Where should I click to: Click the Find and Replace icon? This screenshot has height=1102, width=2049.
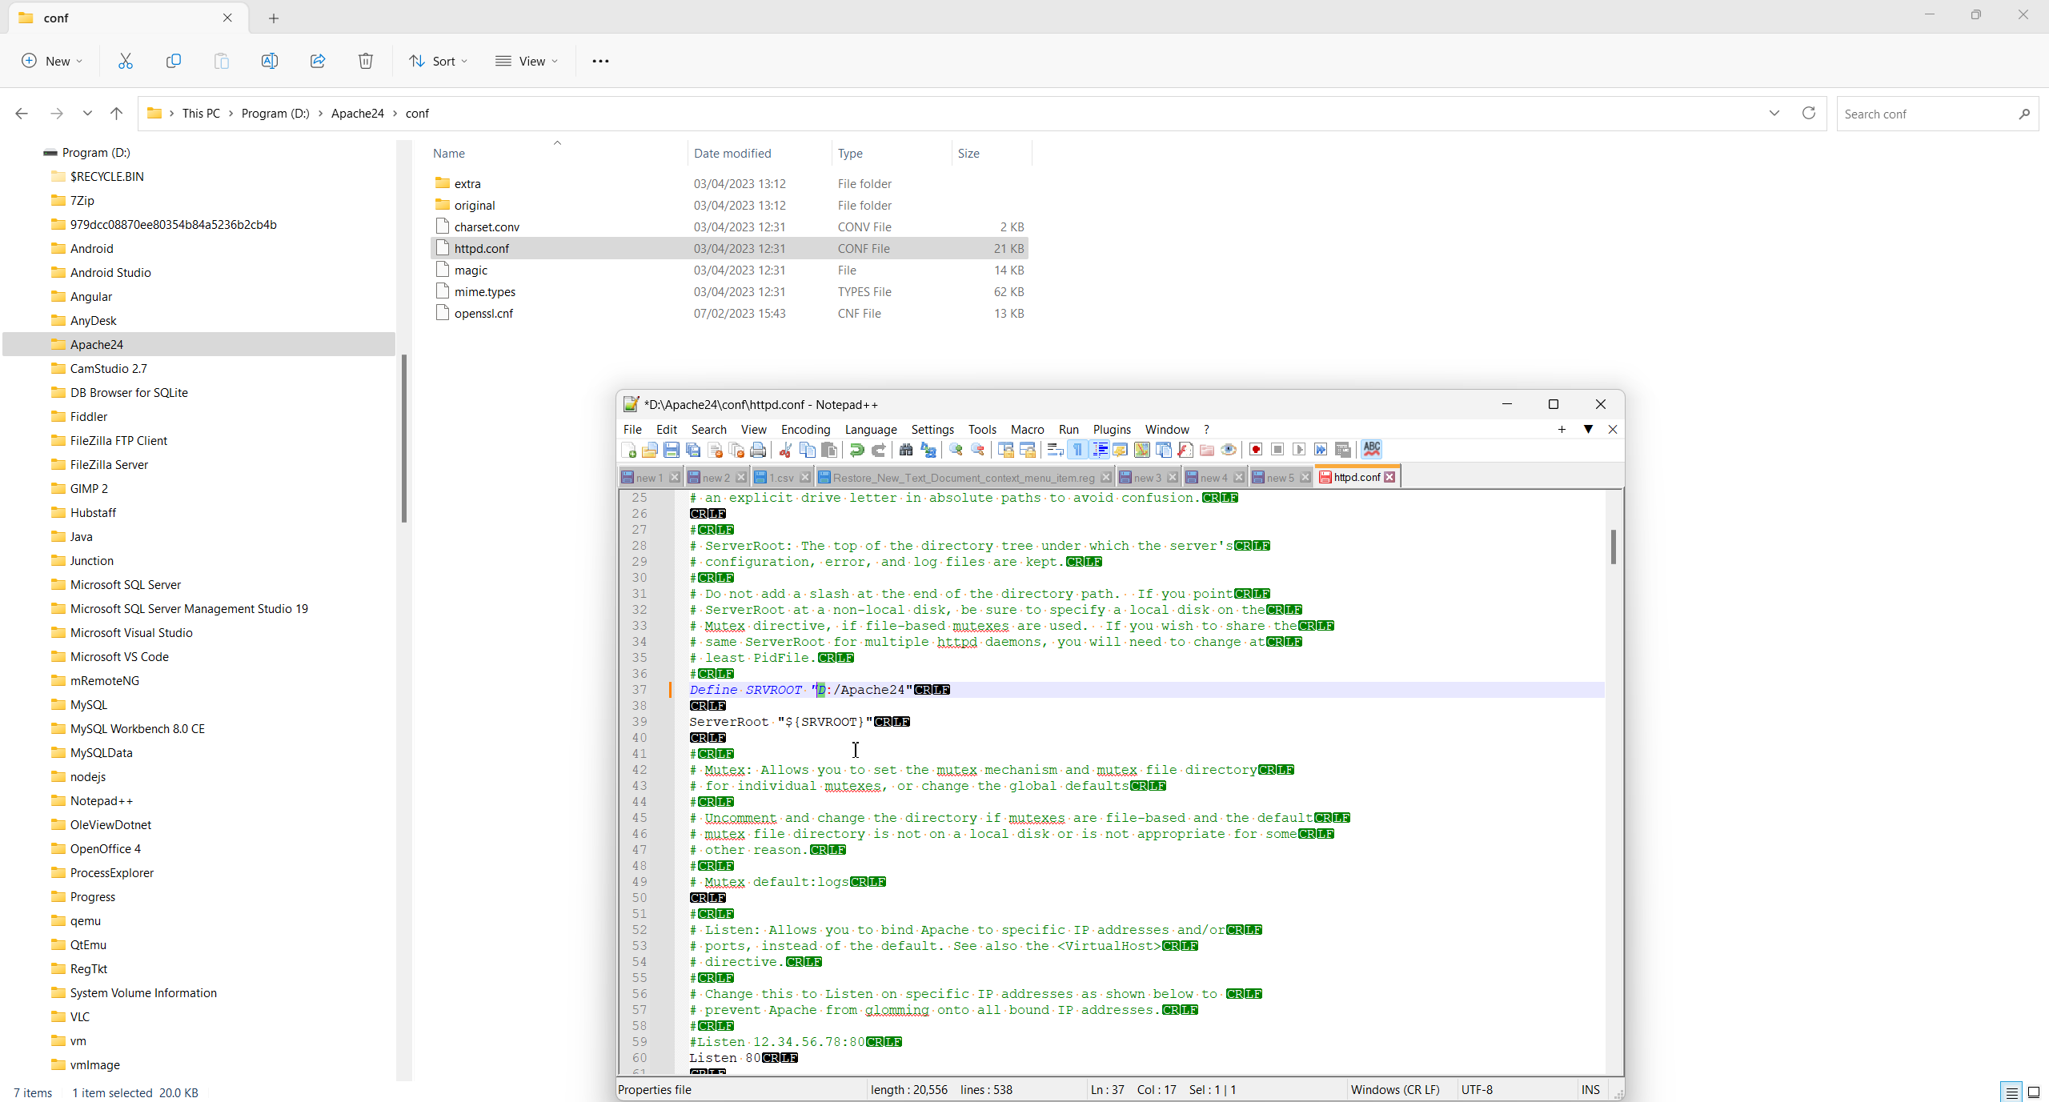[x=928, y=450]
